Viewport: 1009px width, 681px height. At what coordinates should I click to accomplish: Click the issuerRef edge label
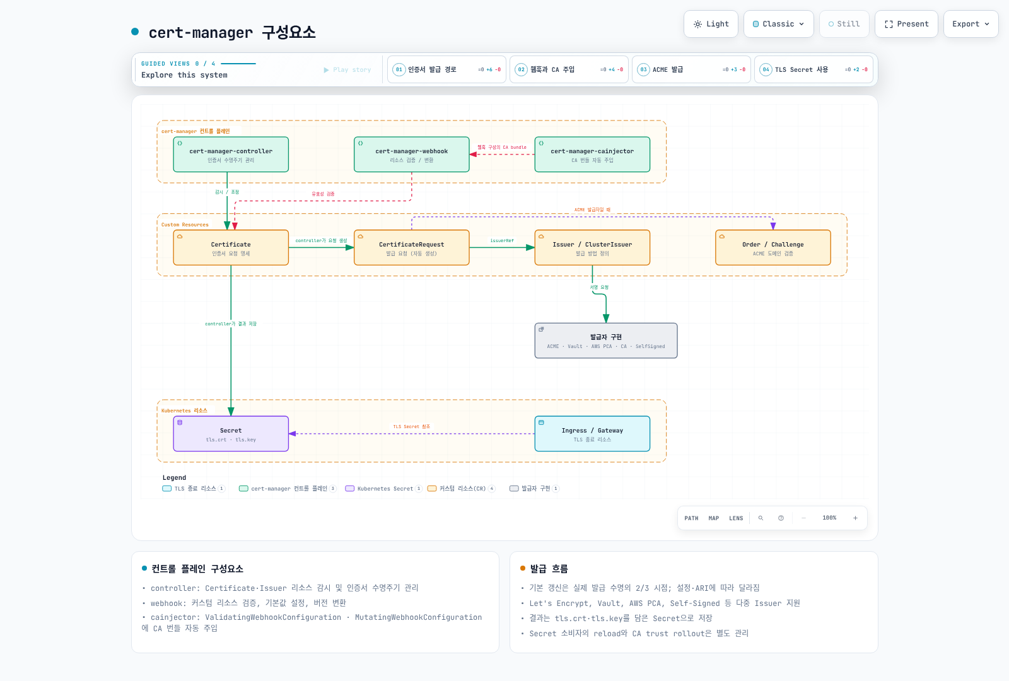(502, 241)
